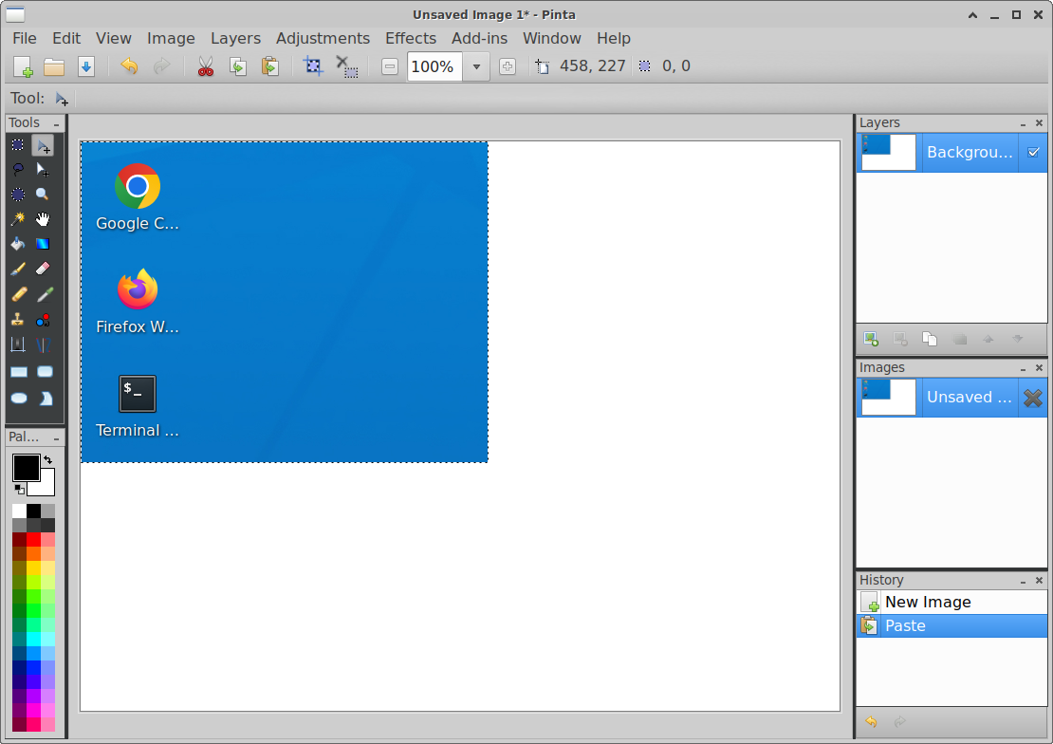Image resolution: width=1053 pixels, height=744 pixels.
Task: Select the Clone Stamp tool
Action: [x=18, y=320]
